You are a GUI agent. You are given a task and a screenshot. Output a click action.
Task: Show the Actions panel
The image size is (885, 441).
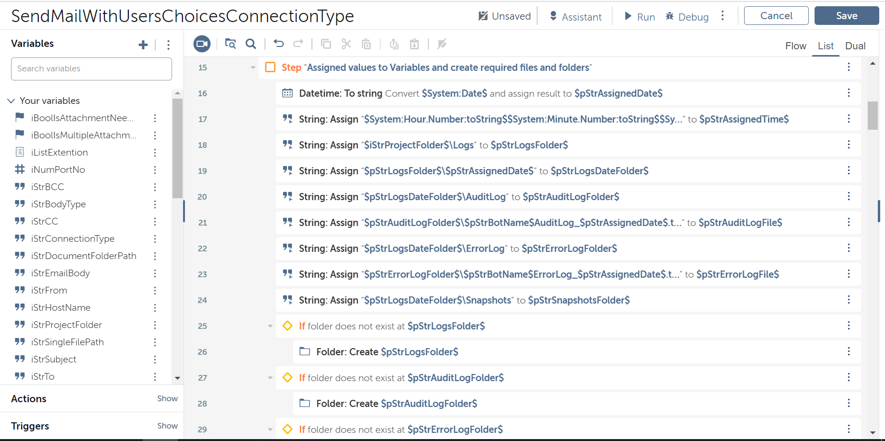[x=167, y=398]
